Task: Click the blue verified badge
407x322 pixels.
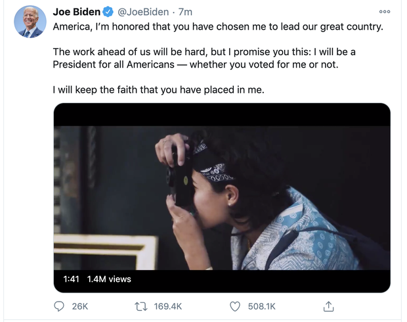Action: [x=108, y=12]
